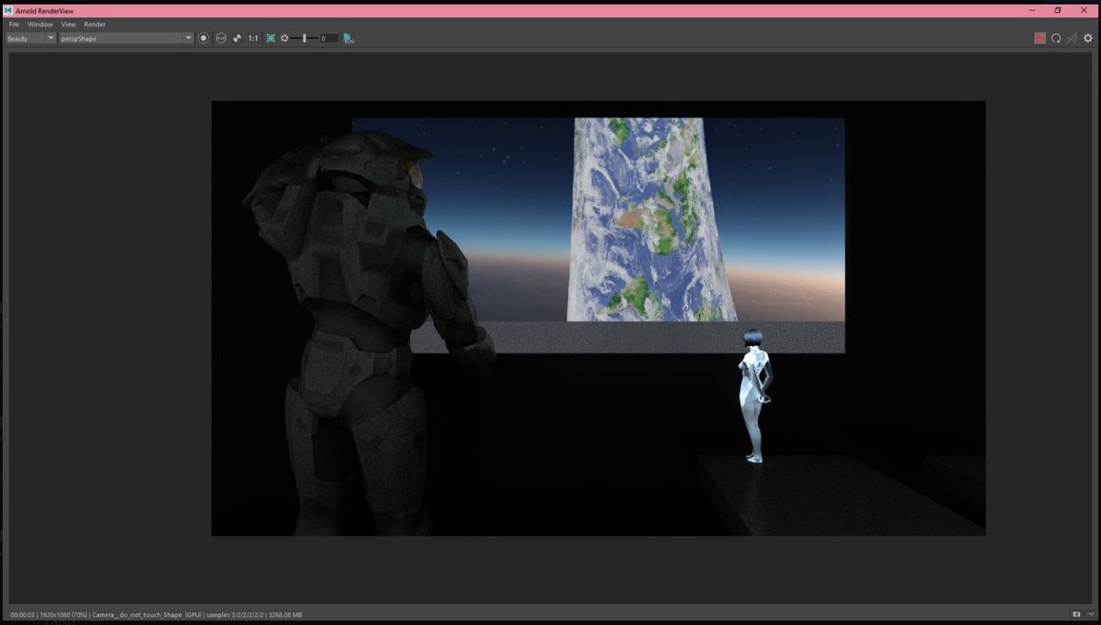Expand the status bar arrow

point(1090,614)
